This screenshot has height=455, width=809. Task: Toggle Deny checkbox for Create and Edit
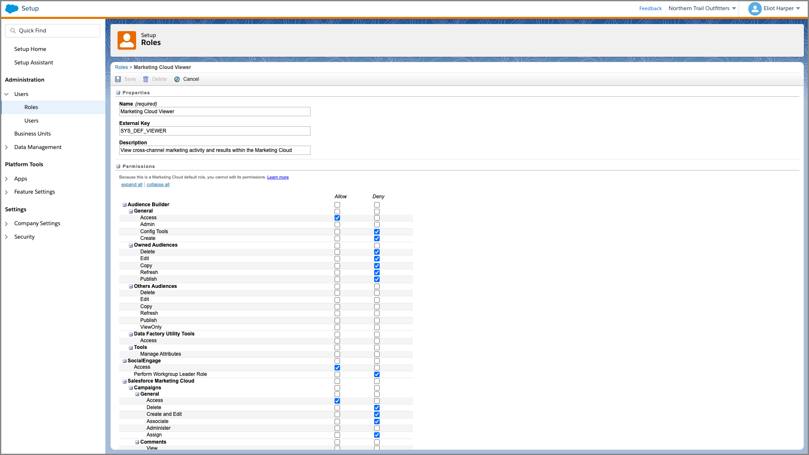click(377, 415)
